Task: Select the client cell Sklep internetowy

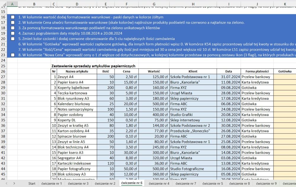Action: point(193,120)
